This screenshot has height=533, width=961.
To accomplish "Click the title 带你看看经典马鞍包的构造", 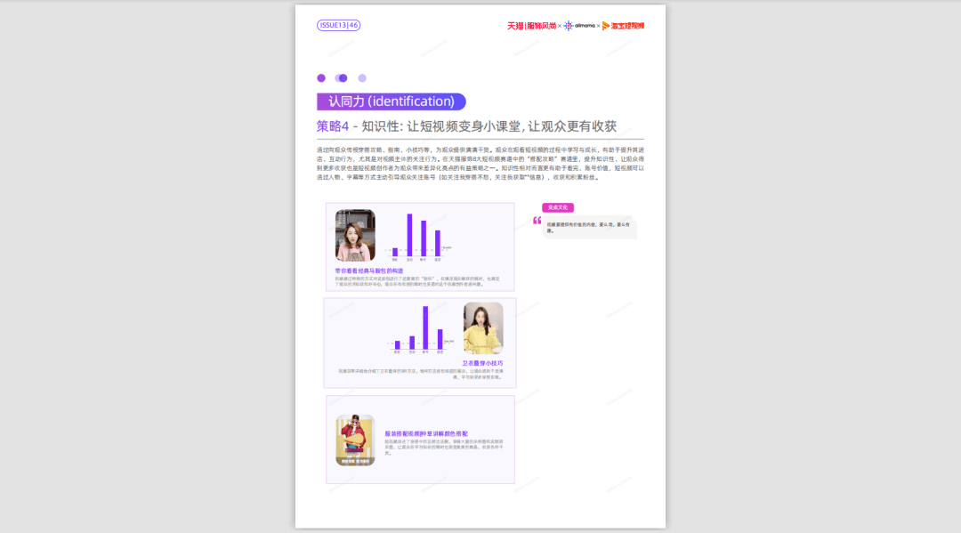I will pos(369,271).
